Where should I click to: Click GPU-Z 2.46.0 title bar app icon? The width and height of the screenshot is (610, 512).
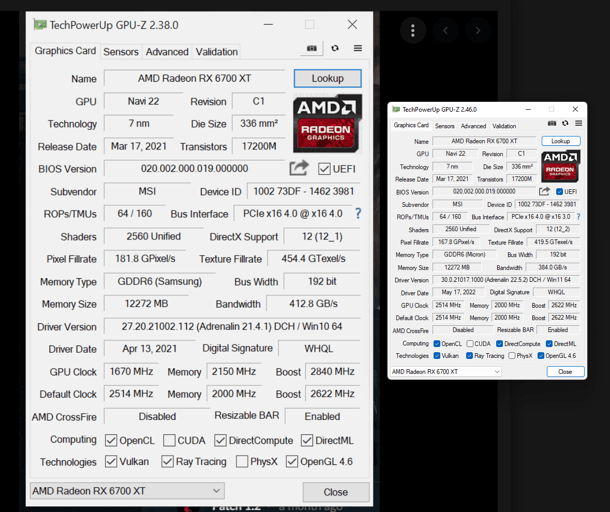396,109
